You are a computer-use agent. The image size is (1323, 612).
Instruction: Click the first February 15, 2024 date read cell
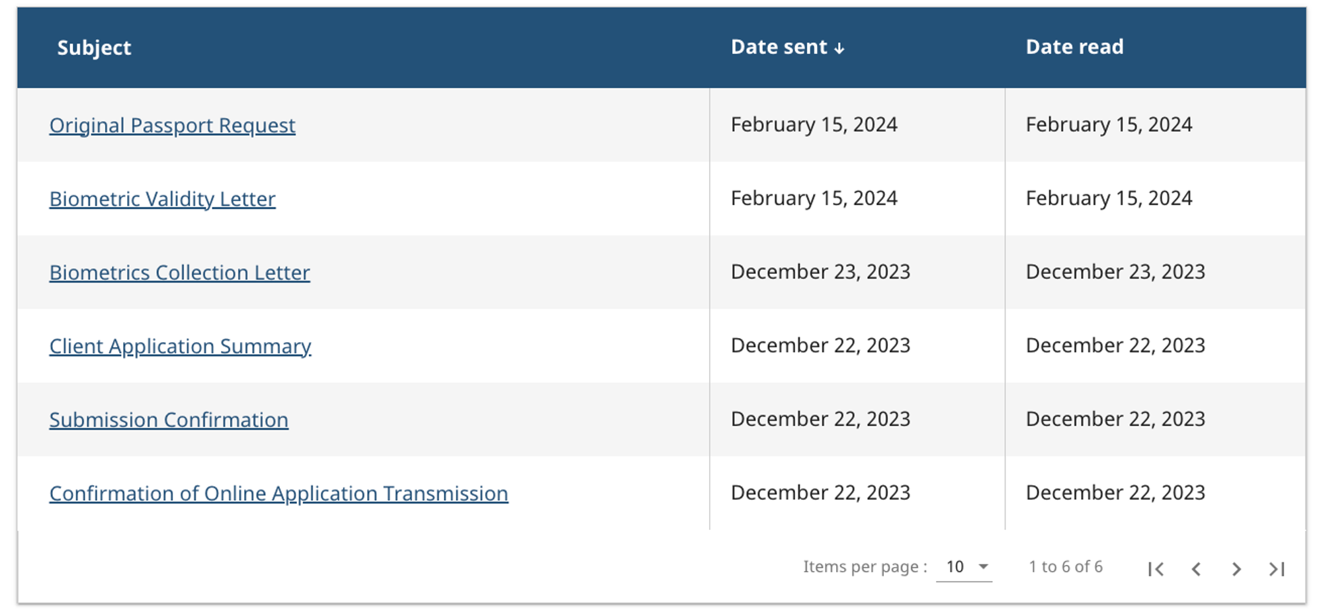coord(1109,124)
